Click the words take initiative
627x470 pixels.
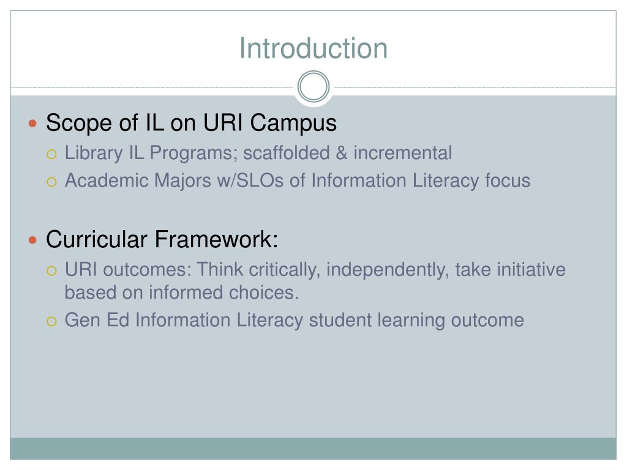(x=510, y=270)
